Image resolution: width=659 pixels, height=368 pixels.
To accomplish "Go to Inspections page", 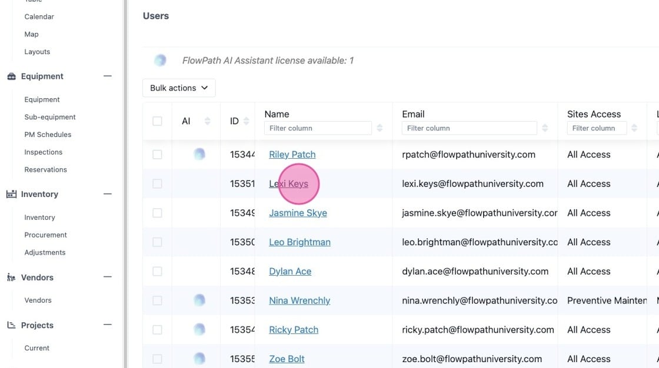I will click(x=44, y=152).
